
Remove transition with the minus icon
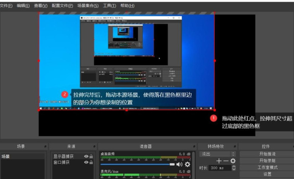226,161
